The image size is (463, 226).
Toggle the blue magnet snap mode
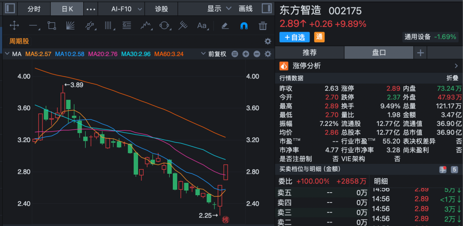[x=244, y=26]
